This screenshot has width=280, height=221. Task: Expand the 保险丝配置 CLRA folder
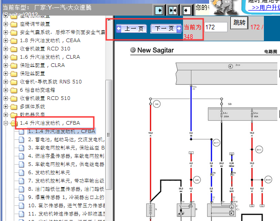click(x=6, y=65)
